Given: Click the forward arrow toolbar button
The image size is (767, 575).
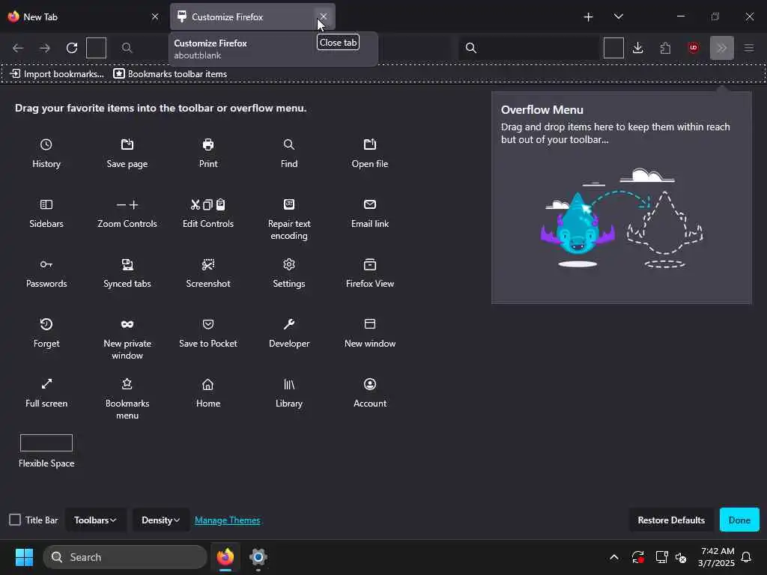Looking at the screenshot, I should click(44, 48).
